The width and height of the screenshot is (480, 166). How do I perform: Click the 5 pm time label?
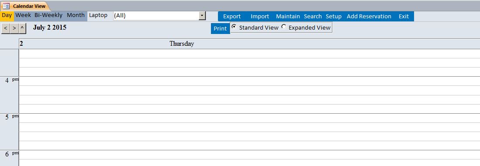pyautogui.click(x=12, y=117)
